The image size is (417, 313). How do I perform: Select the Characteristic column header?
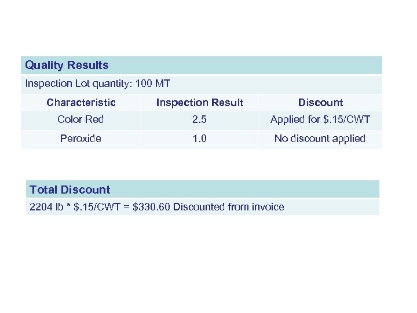point(81,103)
